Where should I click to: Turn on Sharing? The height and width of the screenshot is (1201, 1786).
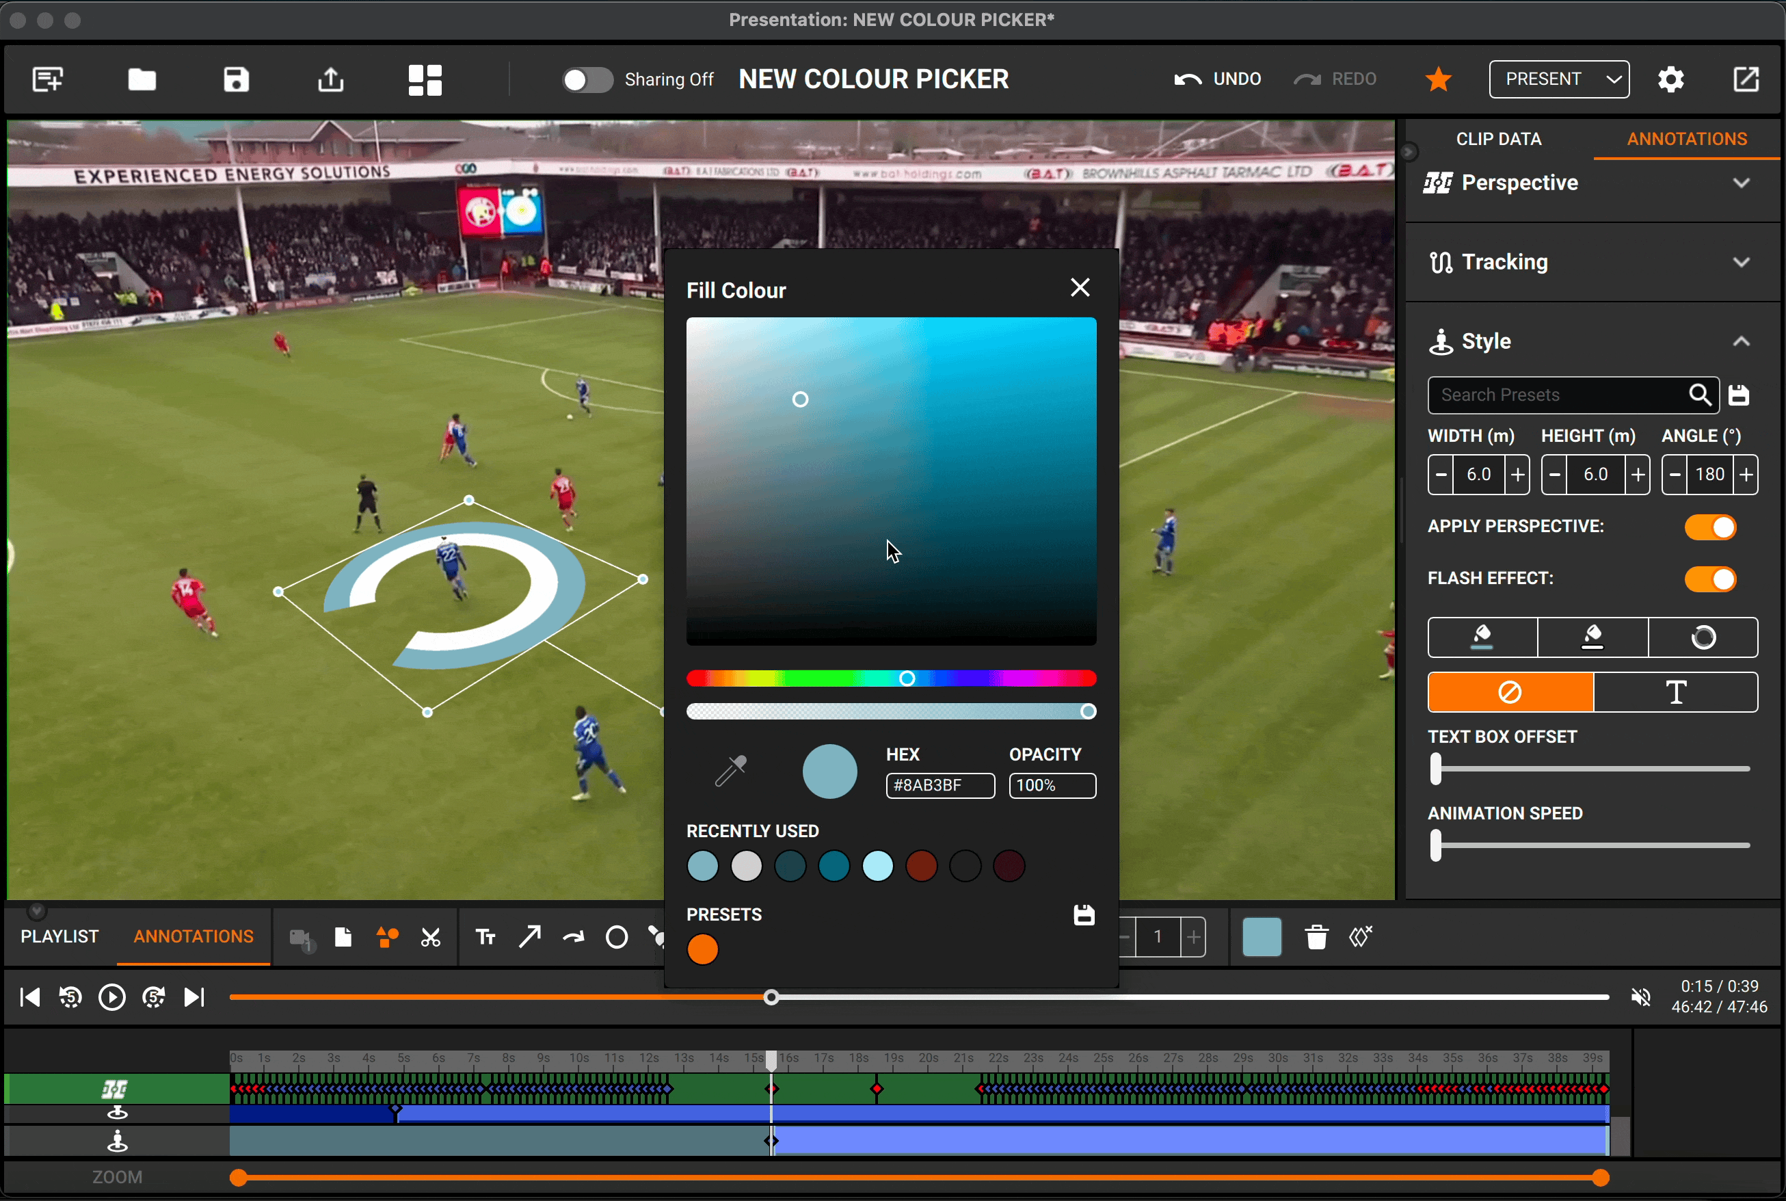587,79
